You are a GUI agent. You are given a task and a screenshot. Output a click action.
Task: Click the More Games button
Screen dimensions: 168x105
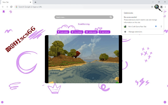coord(91,32)
